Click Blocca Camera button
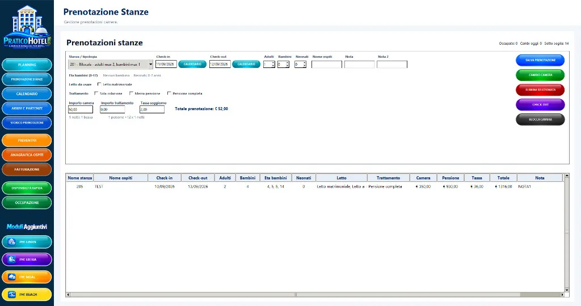The width and height of the screenshot is (581, 306). pos(540,119)
